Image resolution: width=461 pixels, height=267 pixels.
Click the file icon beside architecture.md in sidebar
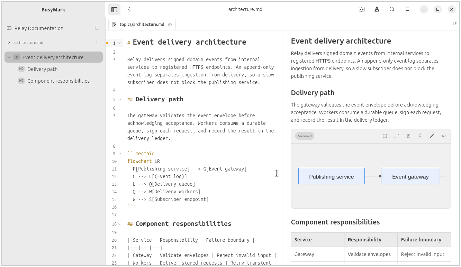pos(9,43)
